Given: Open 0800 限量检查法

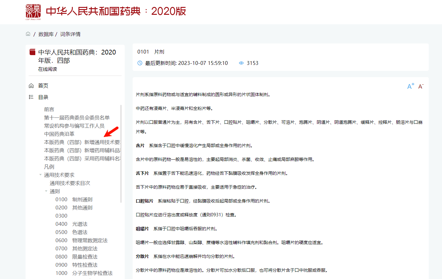Looking at the screenshot, I should [x=77, y=257].
